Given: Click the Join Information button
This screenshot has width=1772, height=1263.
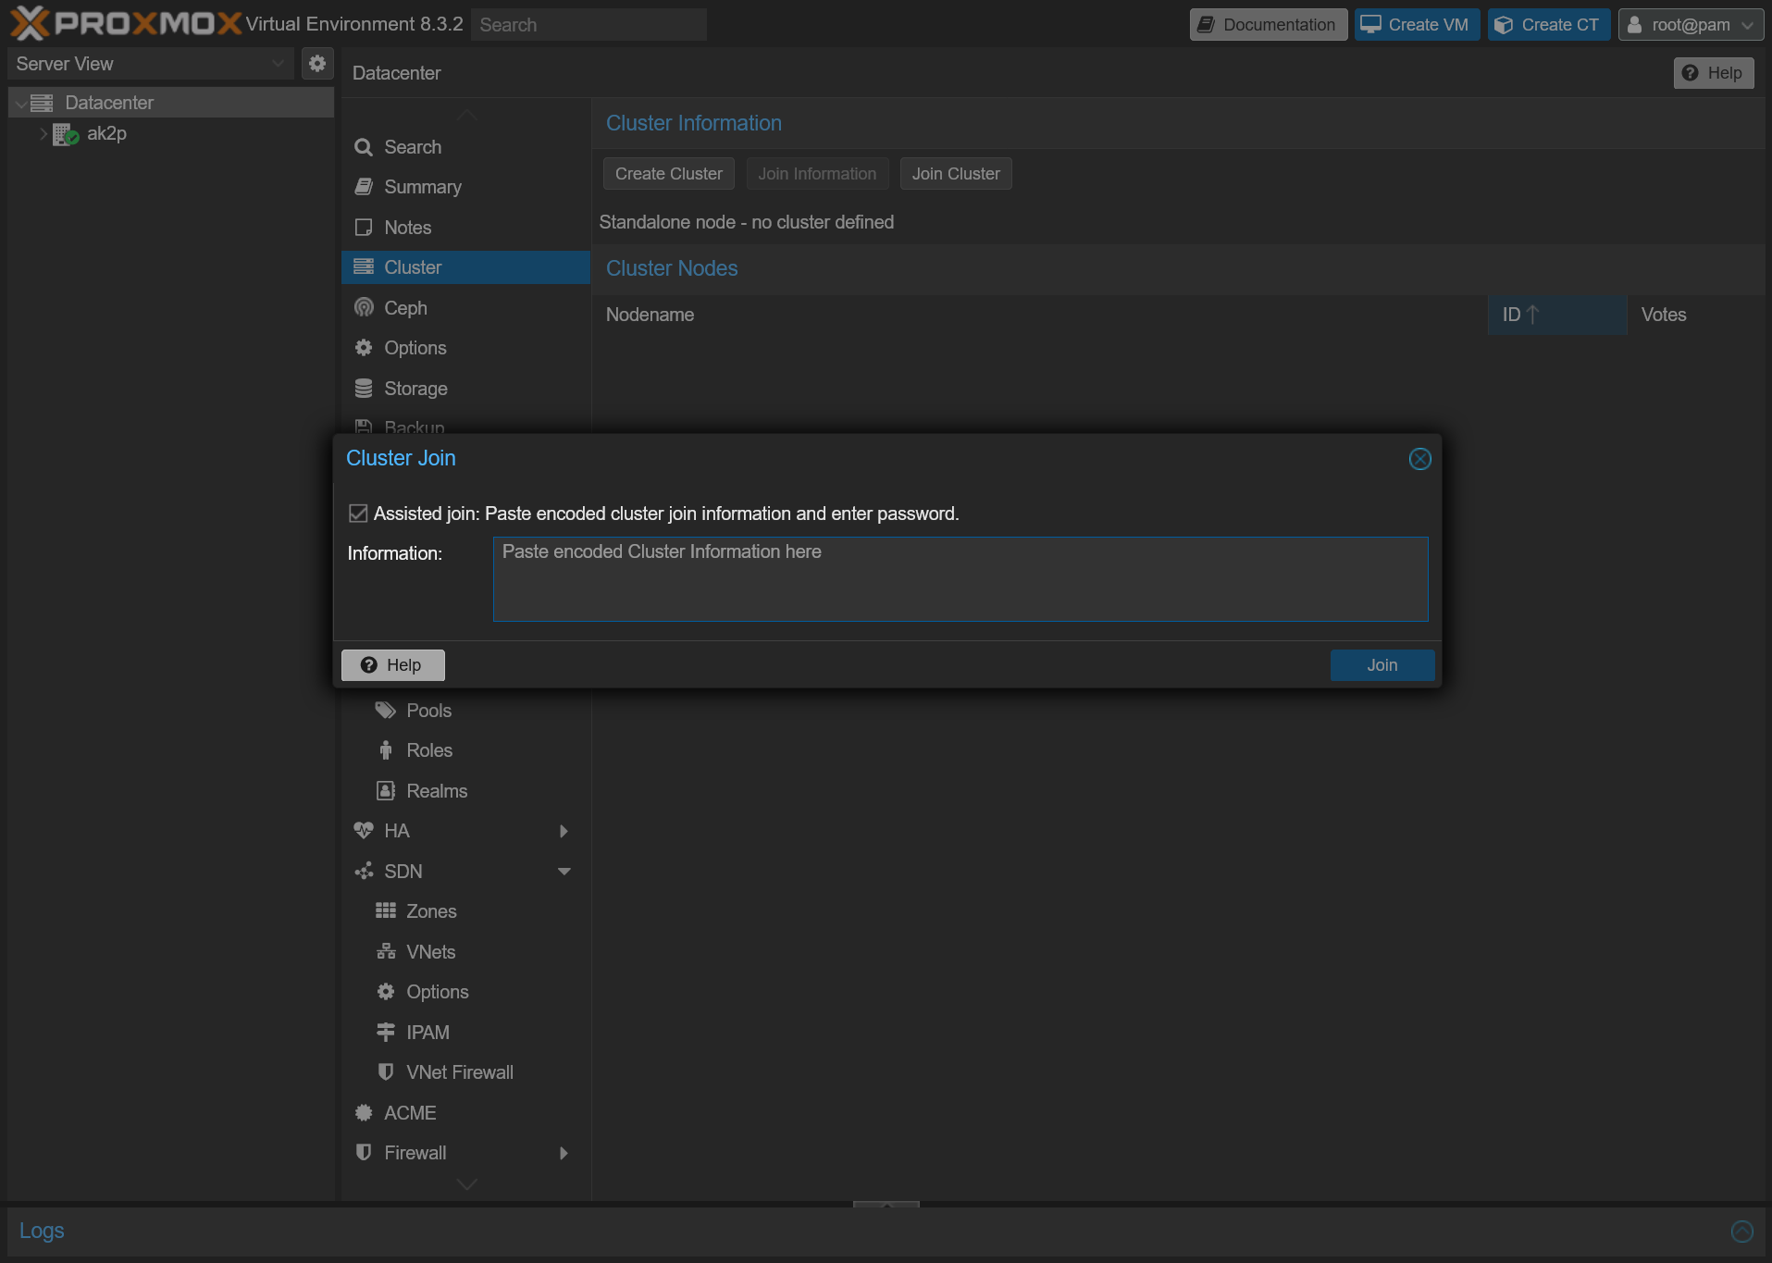Looking at the screenshot, I should pyautogui.click(x=817, y=174).
